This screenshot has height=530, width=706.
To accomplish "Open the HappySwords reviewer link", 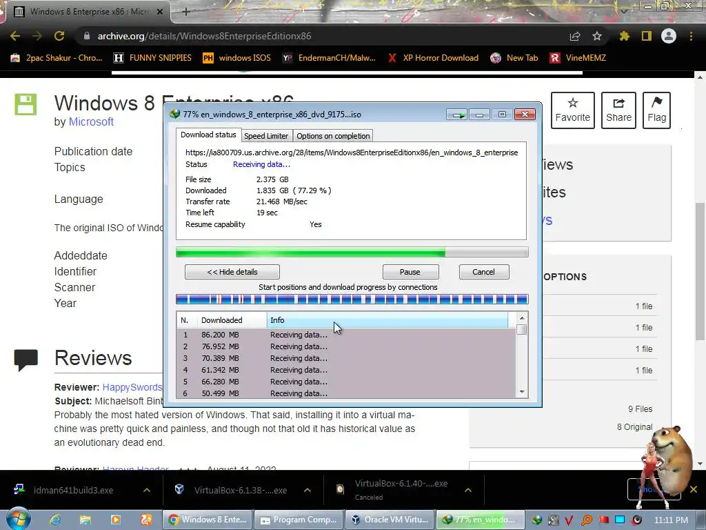I will click(x=132, y=387).
